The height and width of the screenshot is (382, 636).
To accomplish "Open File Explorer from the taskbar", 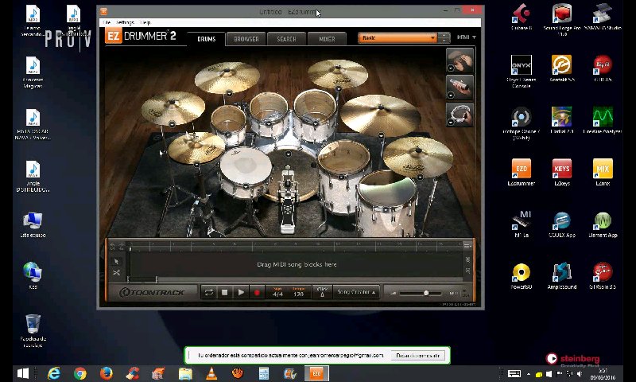I will coord(185,373).
